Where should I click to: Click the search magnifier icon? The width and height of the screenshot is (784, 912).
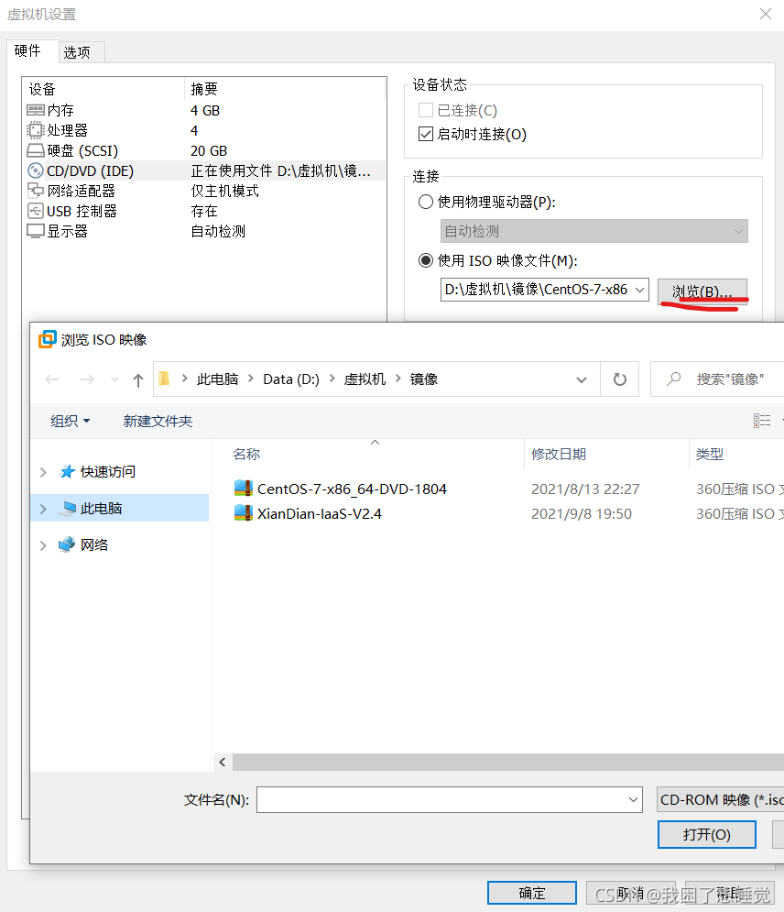coord(673,379)
